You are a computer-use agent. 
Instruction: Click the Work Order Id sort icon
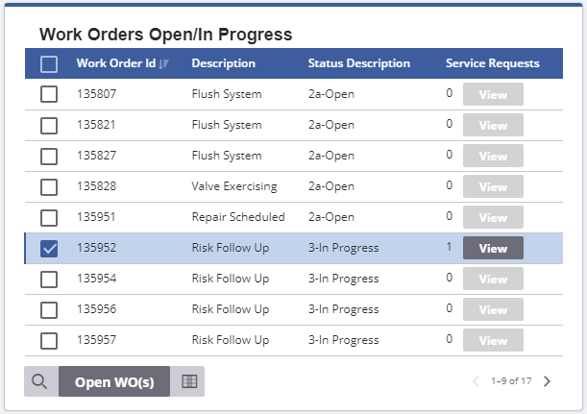tap(164, 64)
